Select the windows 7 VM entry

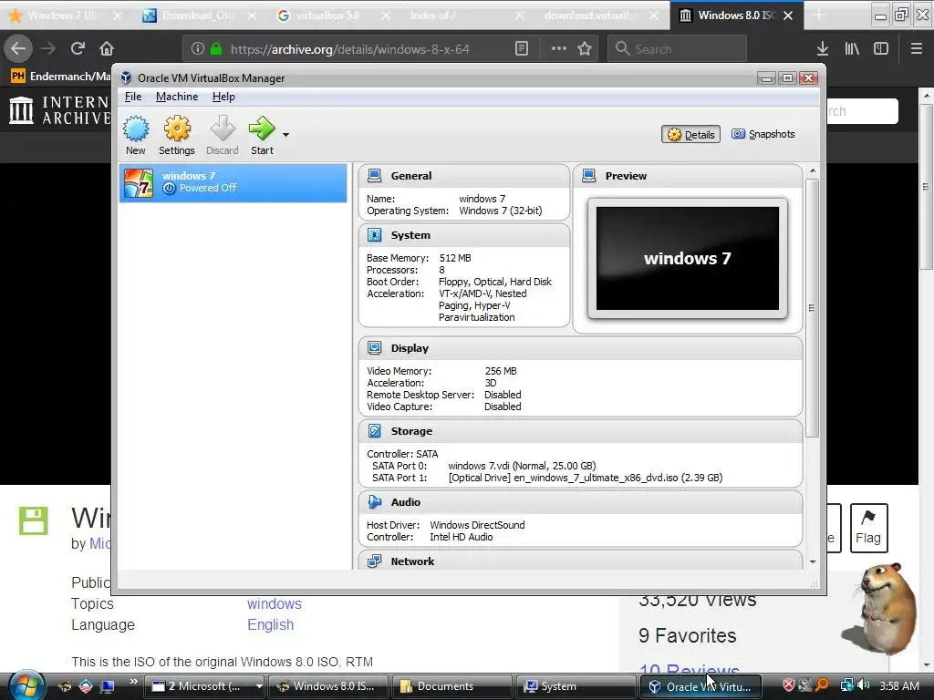(233, 182)
